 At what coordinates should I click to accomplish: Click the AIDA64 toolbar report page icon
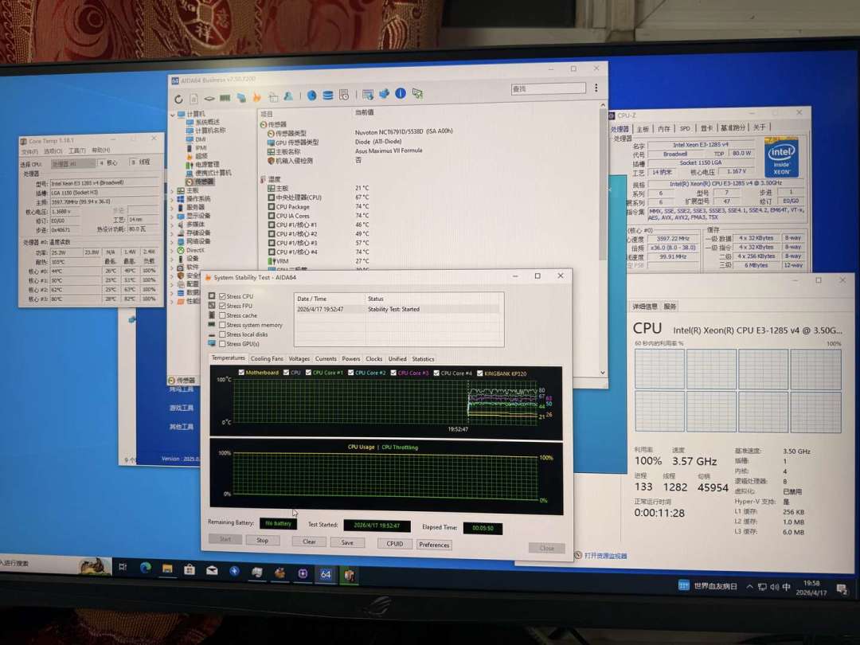coord(193,99)
